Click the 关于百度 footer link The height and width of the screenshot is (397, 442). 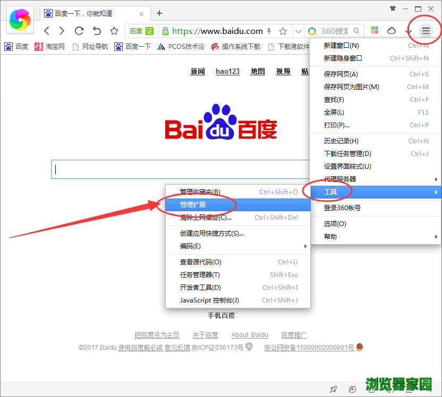tap(206, 335)
